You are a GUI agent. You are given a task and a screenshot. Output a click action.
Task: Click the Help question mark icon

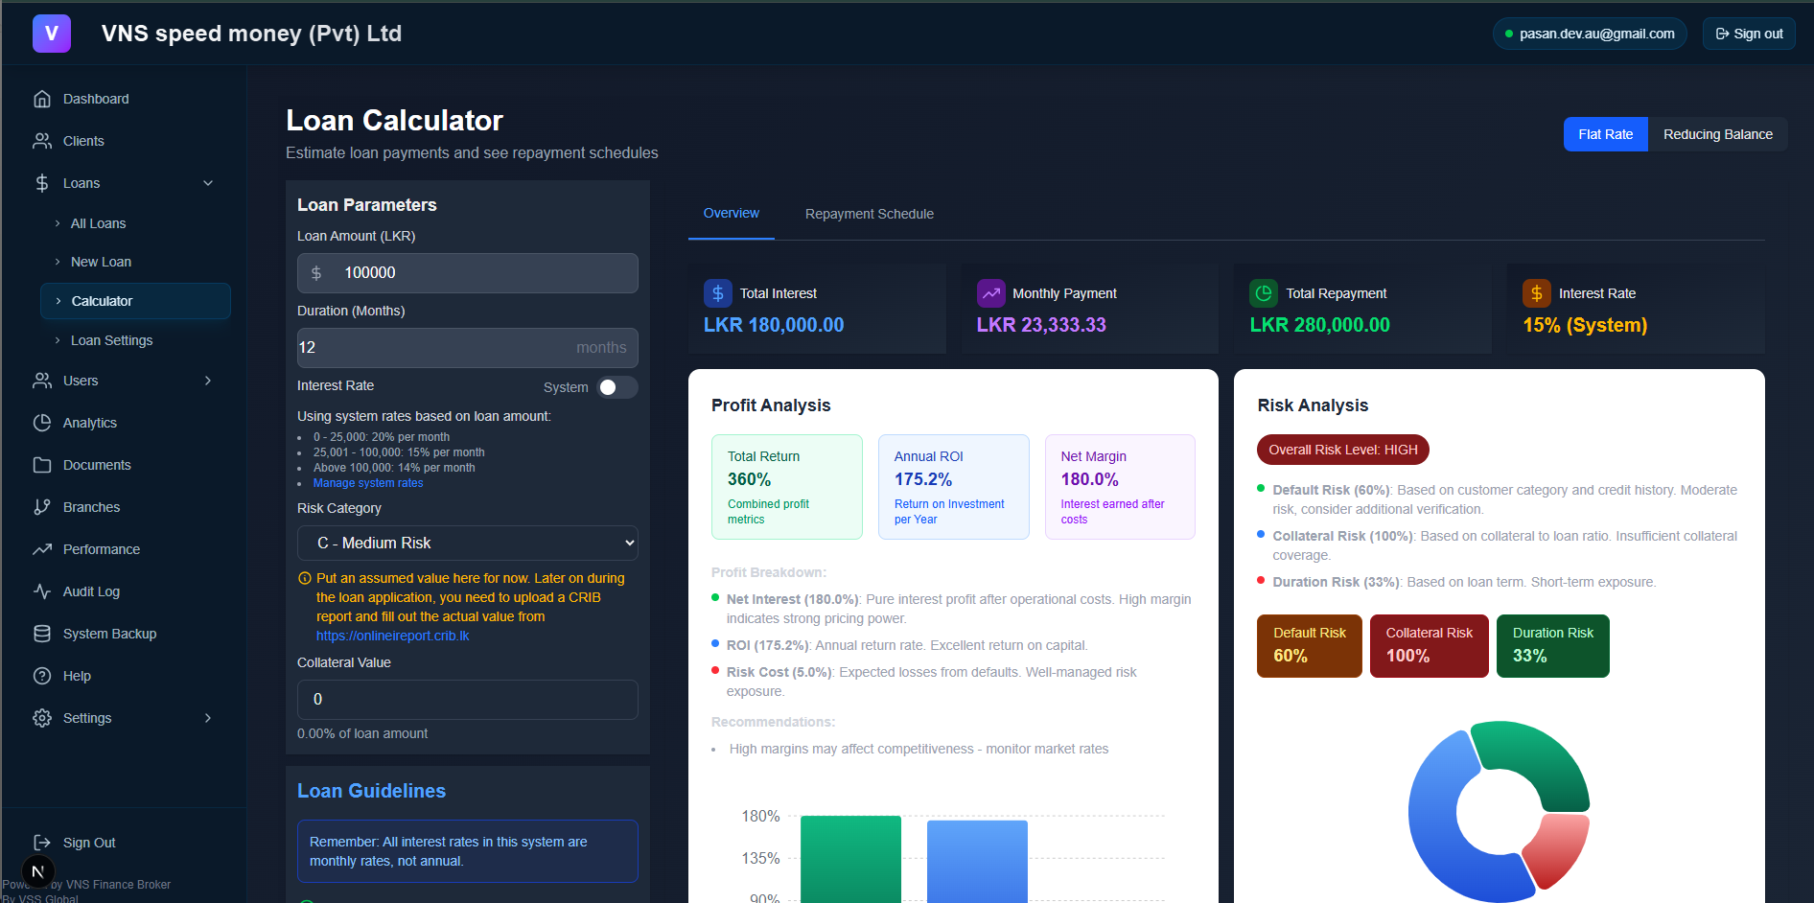click(x=42, y=676)
